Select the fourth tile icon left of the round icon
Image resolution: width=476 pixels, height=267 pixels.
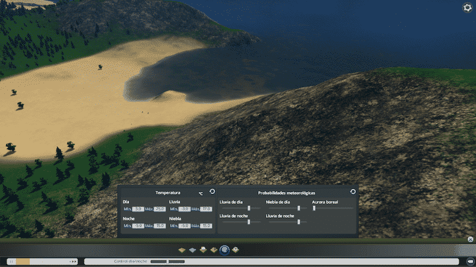tap(214, 250)
